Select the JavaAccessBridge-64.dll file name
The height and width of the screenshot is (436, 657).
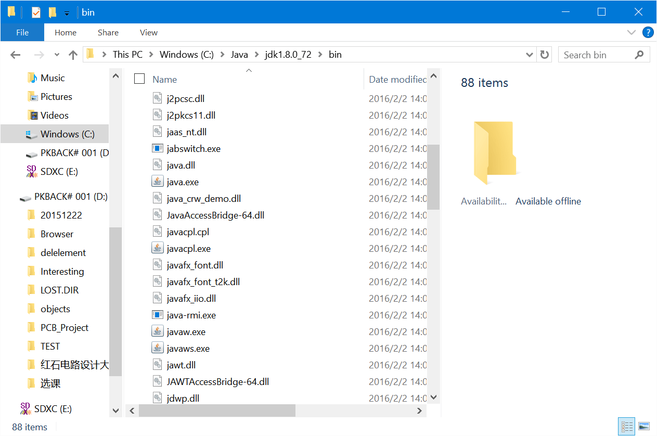pos(215,215)
